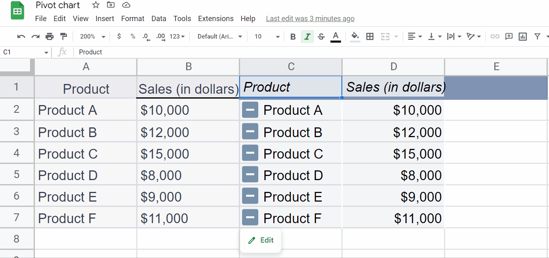Open the Extensions menu
549x258 pixels.
(216, 19)
